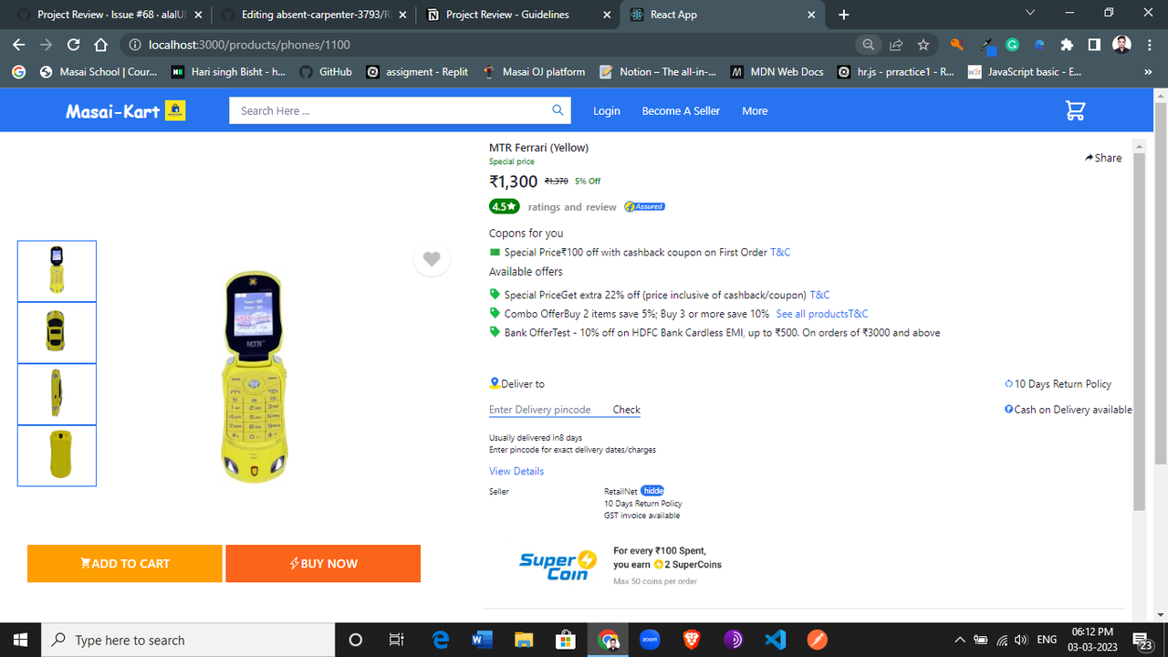The image size is (1168, 657).
Task: Click the Grammarly extension icon
Action: pos(1012,45)
